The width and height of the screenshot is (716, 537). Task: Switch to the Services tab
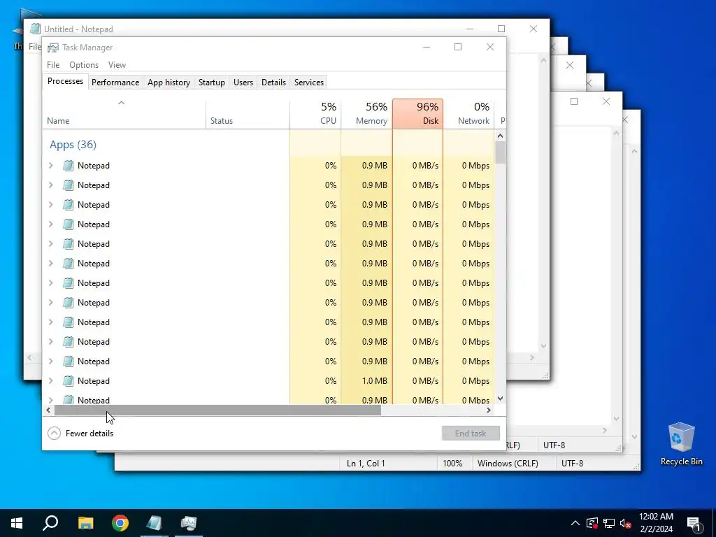(308, 83)
